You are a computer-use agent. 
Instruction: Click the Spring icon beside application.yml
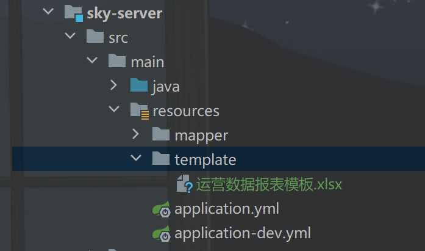(x=162, y=209)
